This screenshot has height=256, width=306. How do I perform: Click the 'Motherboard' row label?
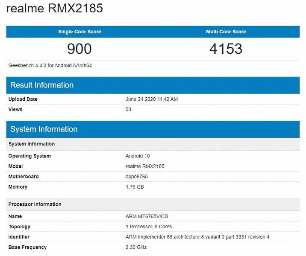coord(24,177)
